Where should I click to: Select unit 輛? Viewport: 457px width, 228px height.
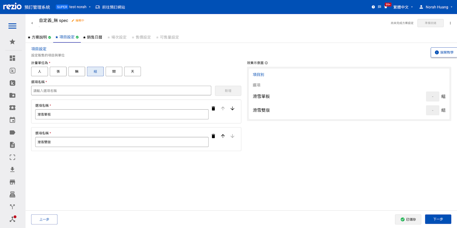(77, 71)
